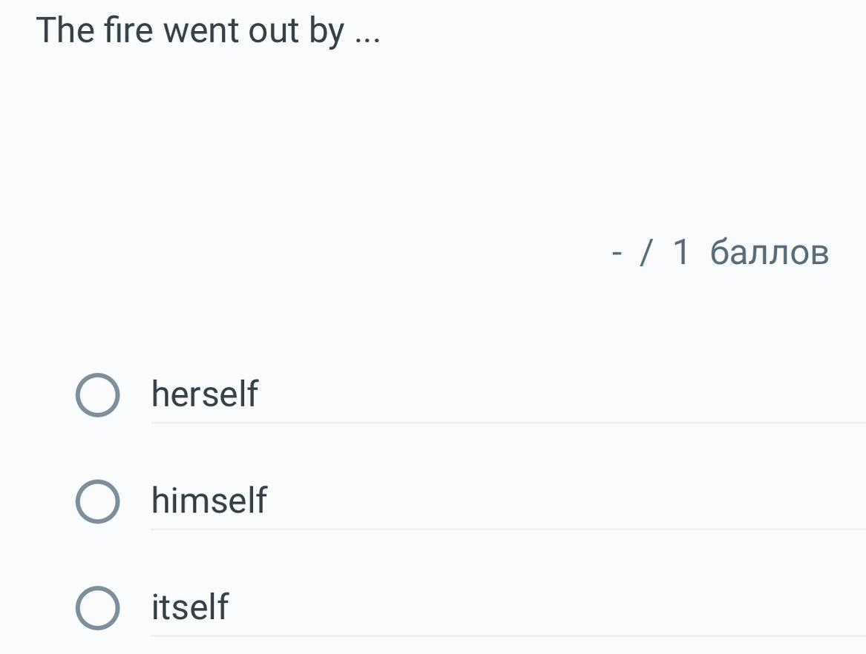The width and height of the screenshot is (866, 654).
Task: Click the 'itself' answer label text
Action: pyautogui.click(x=190, y=607)
